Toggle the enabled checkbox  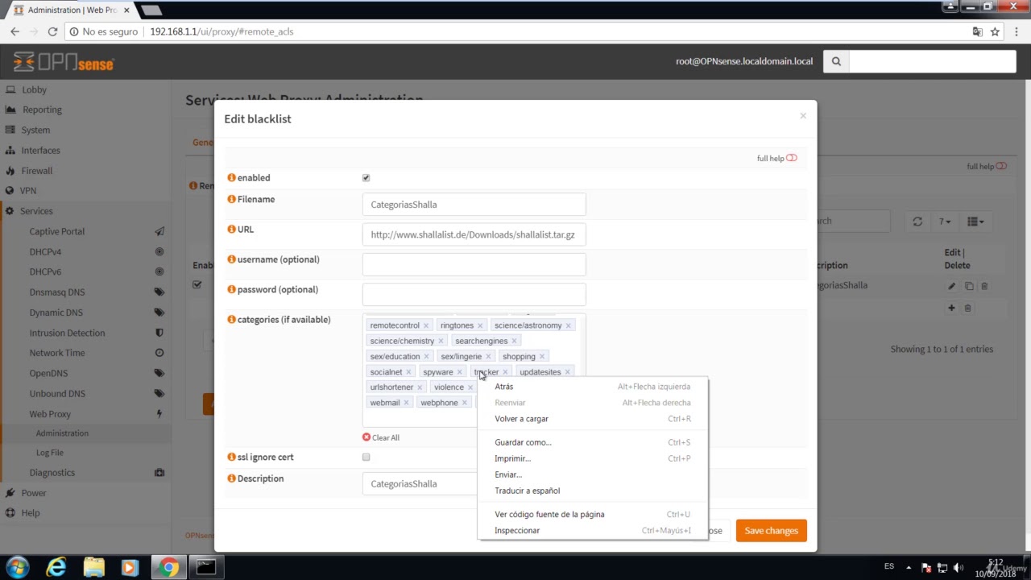click(366, 178)
